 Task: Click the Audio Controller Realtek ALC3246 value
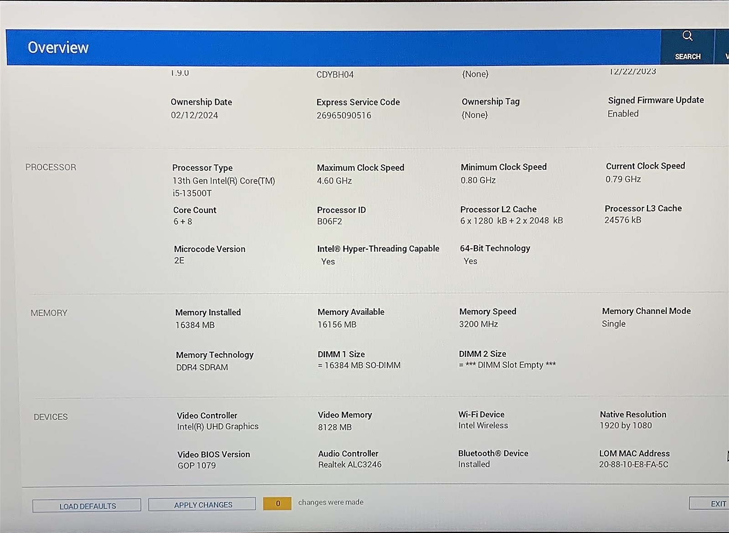click(x=349, y=465)
